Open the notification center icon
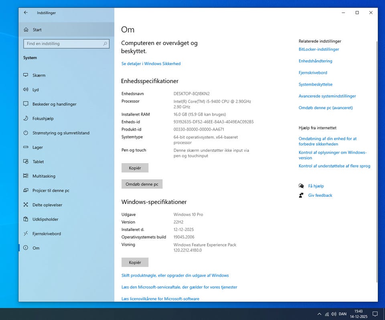 (375, 314)
